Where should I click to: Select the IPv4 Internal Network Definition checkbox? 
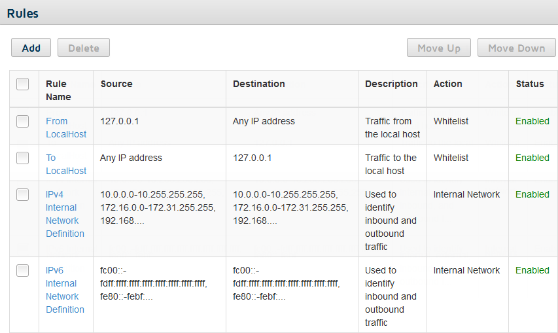pyautogui.click(x=22, y=194)
